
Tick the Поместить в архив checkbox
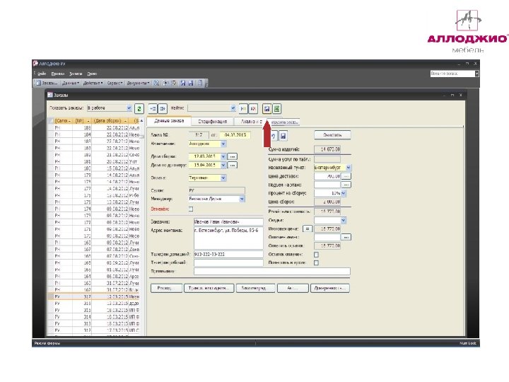(x=316, y=262)
